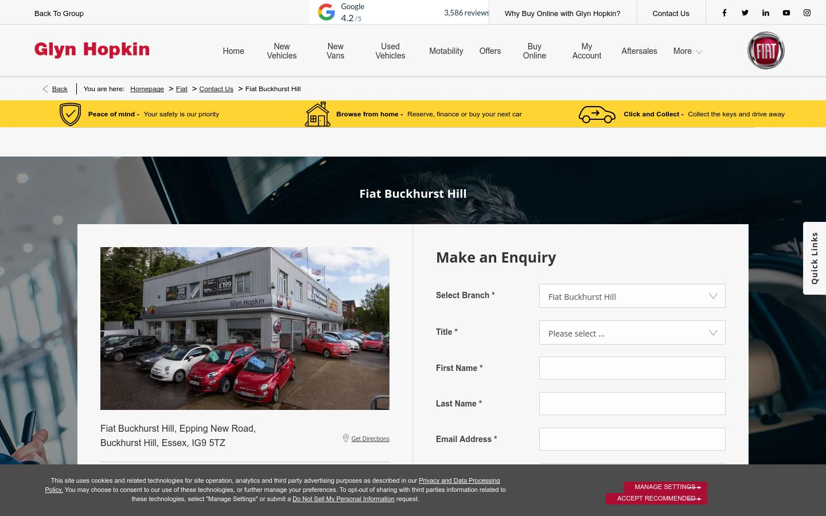Image resolution: width=826 pixels, height=516 pixels.
Task: Click the Google reviews rating badge
Action: (x=399, y=12)
